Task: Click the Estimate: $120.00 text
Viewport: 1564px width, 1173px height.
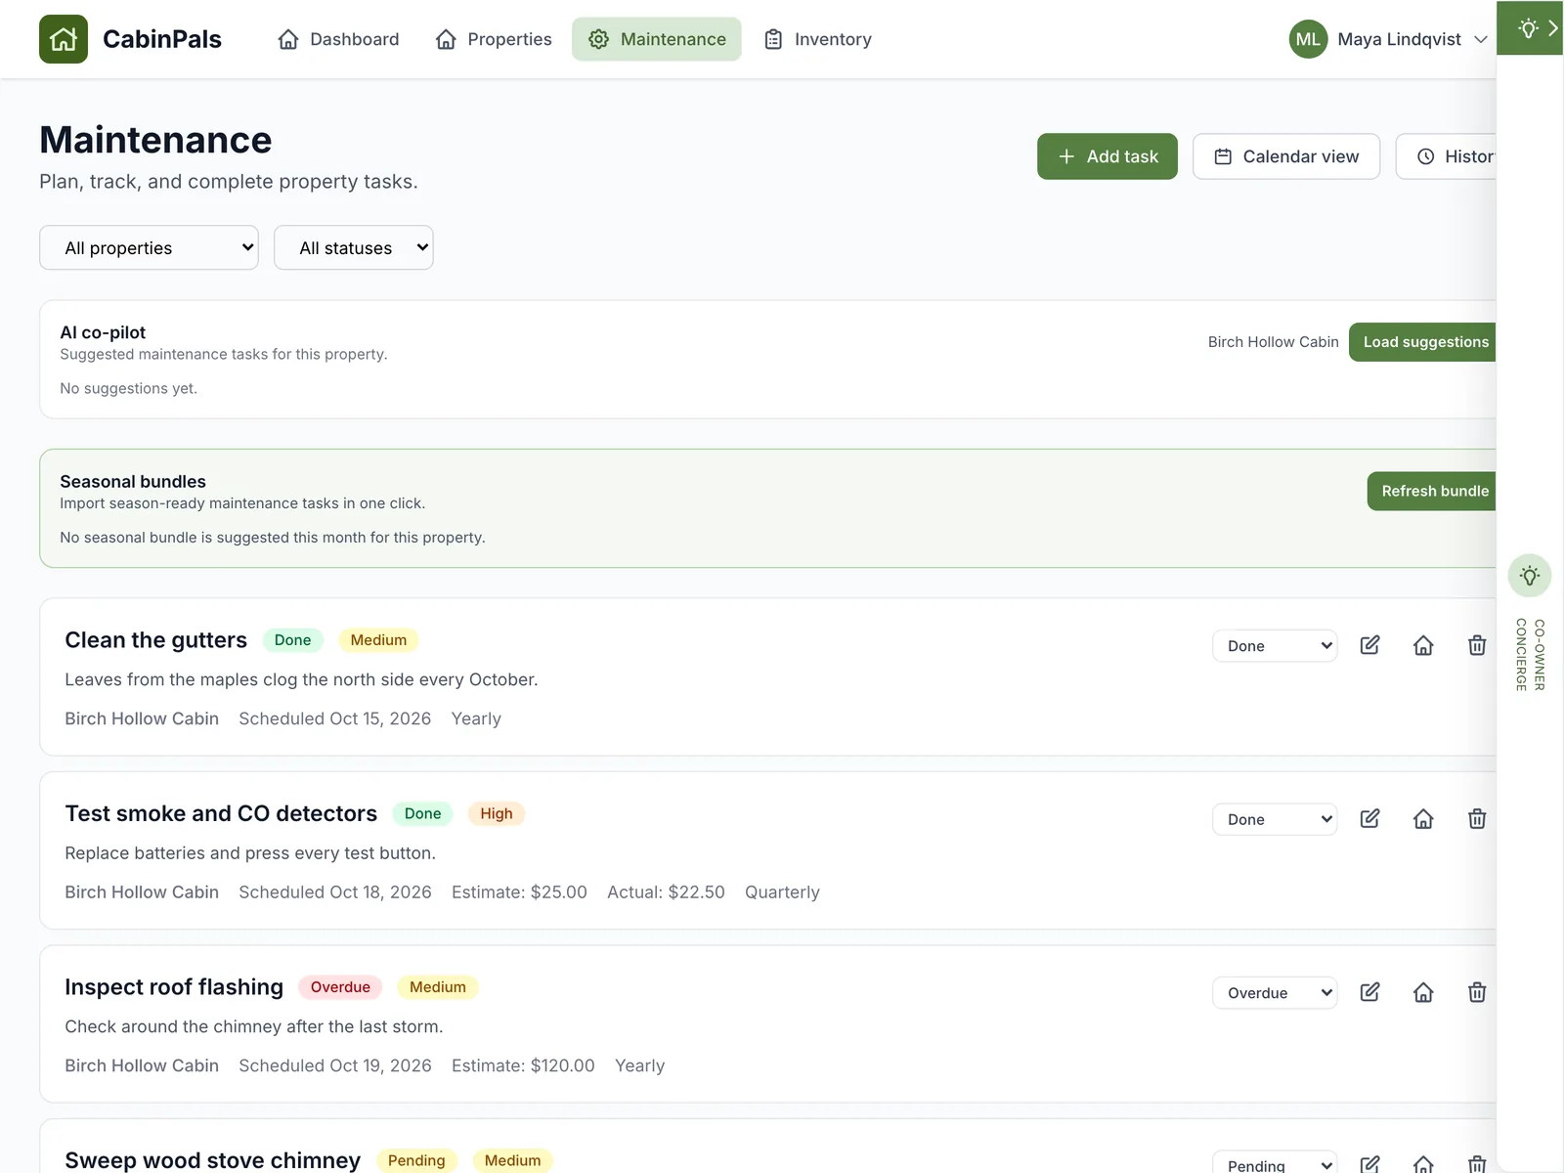Action: click(x=523, y=1065)
